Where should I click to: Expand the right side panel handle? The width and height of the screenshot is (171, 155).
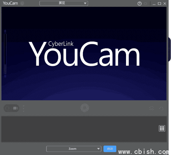[x=169, y=50]
